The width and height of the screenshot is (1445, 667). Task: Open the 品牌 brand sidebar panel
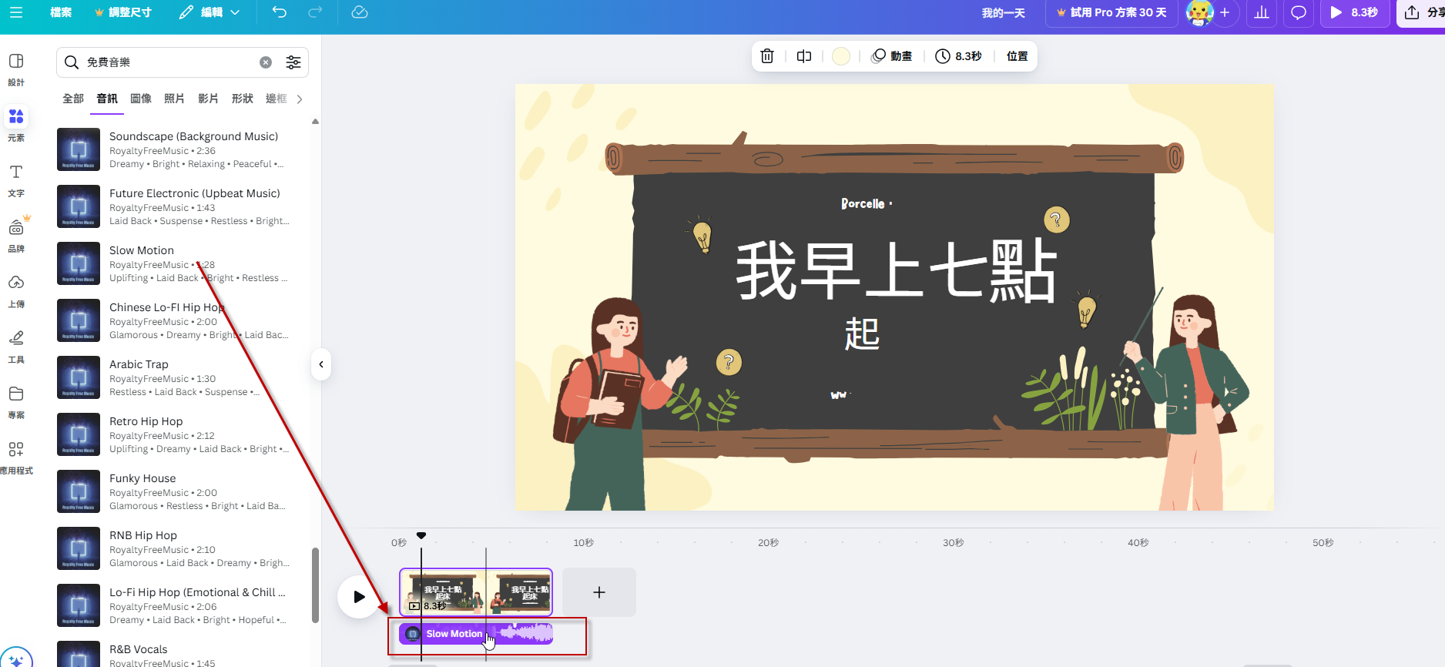[x=16, y=236]
